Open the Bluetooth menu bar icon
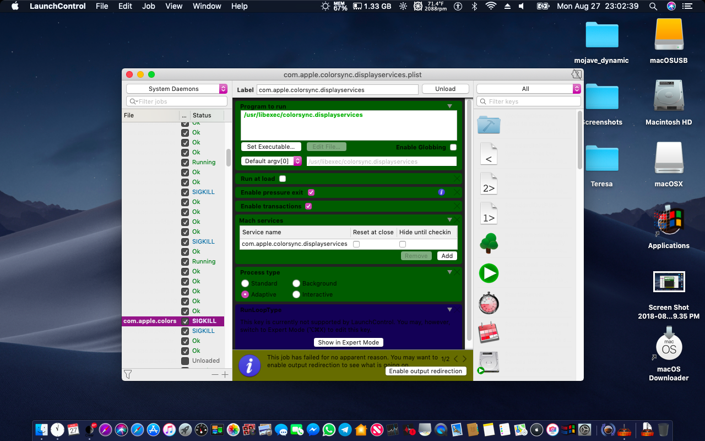Image resolution: width=705 pixels, height=441 pixels. 474,6
